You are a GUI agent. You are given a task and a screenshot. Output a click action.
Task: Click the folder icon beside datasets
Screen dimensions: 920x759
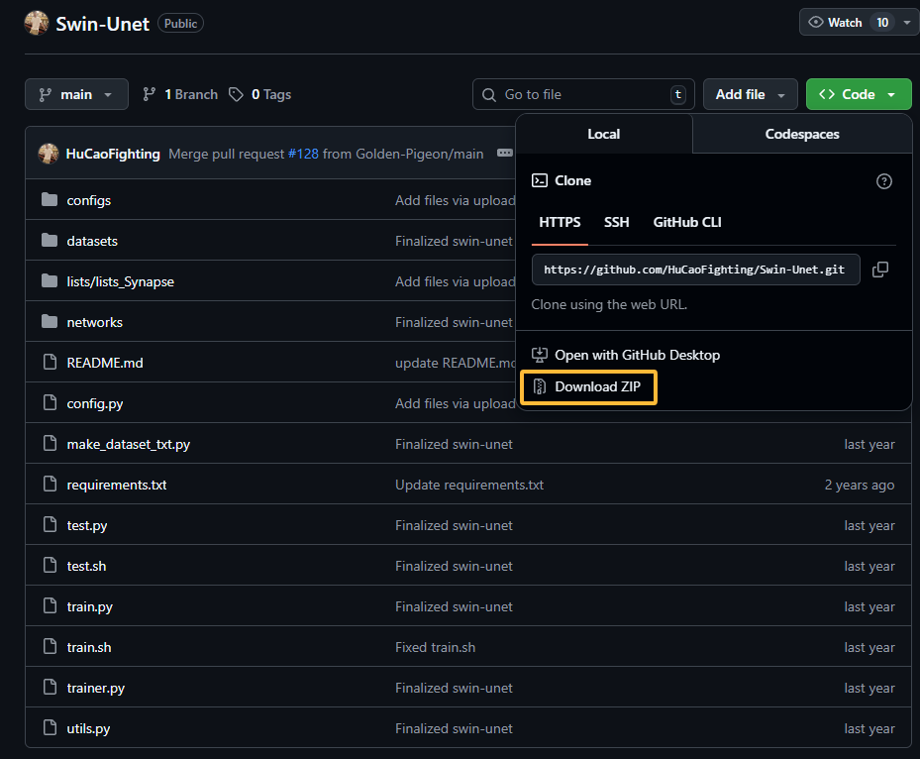[50, 241]
